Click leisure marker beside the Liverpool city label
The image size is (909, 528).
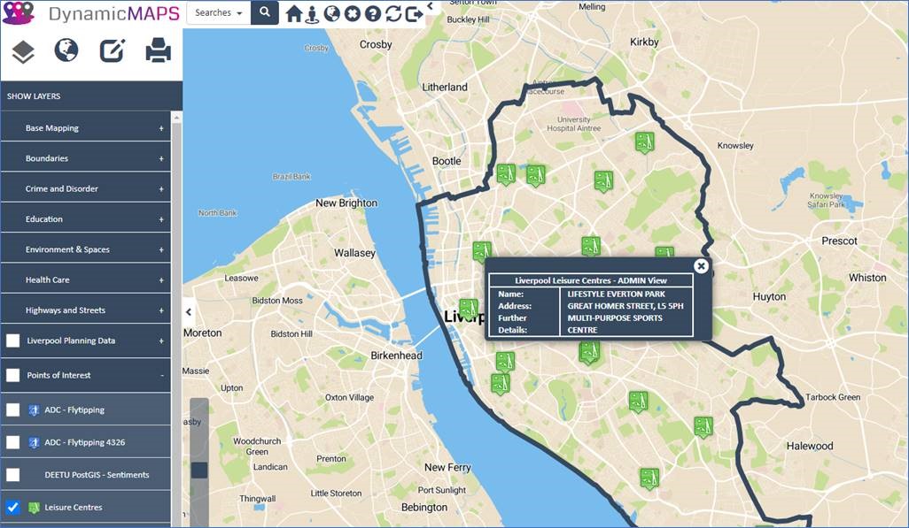[x=468, y=309]
